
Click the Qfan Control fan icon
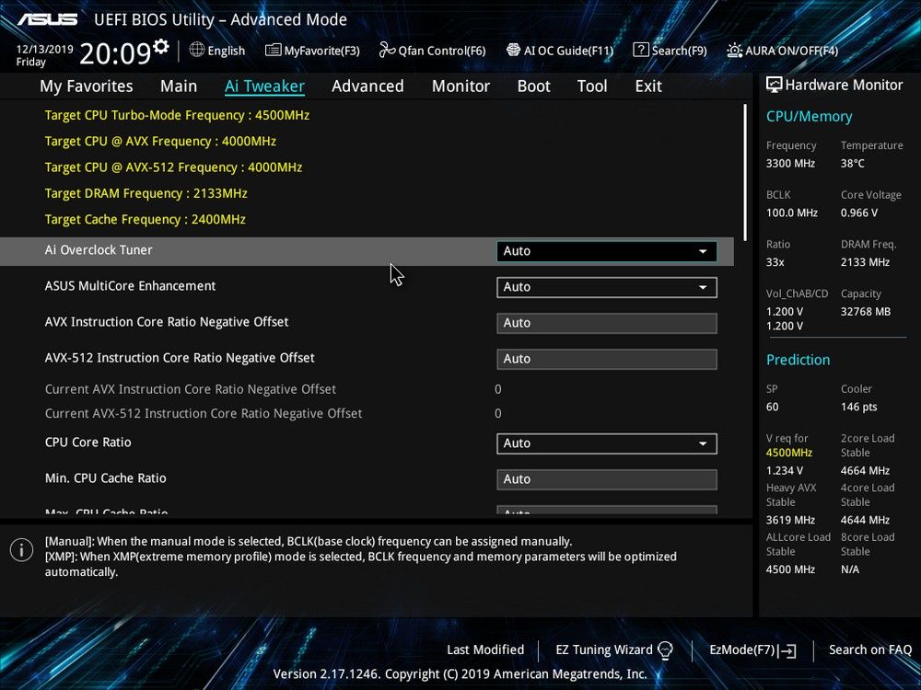[387, 50]
